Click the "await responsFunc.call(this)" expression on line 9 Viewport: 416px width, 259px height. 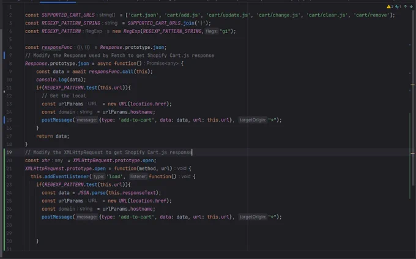point(111,72)
